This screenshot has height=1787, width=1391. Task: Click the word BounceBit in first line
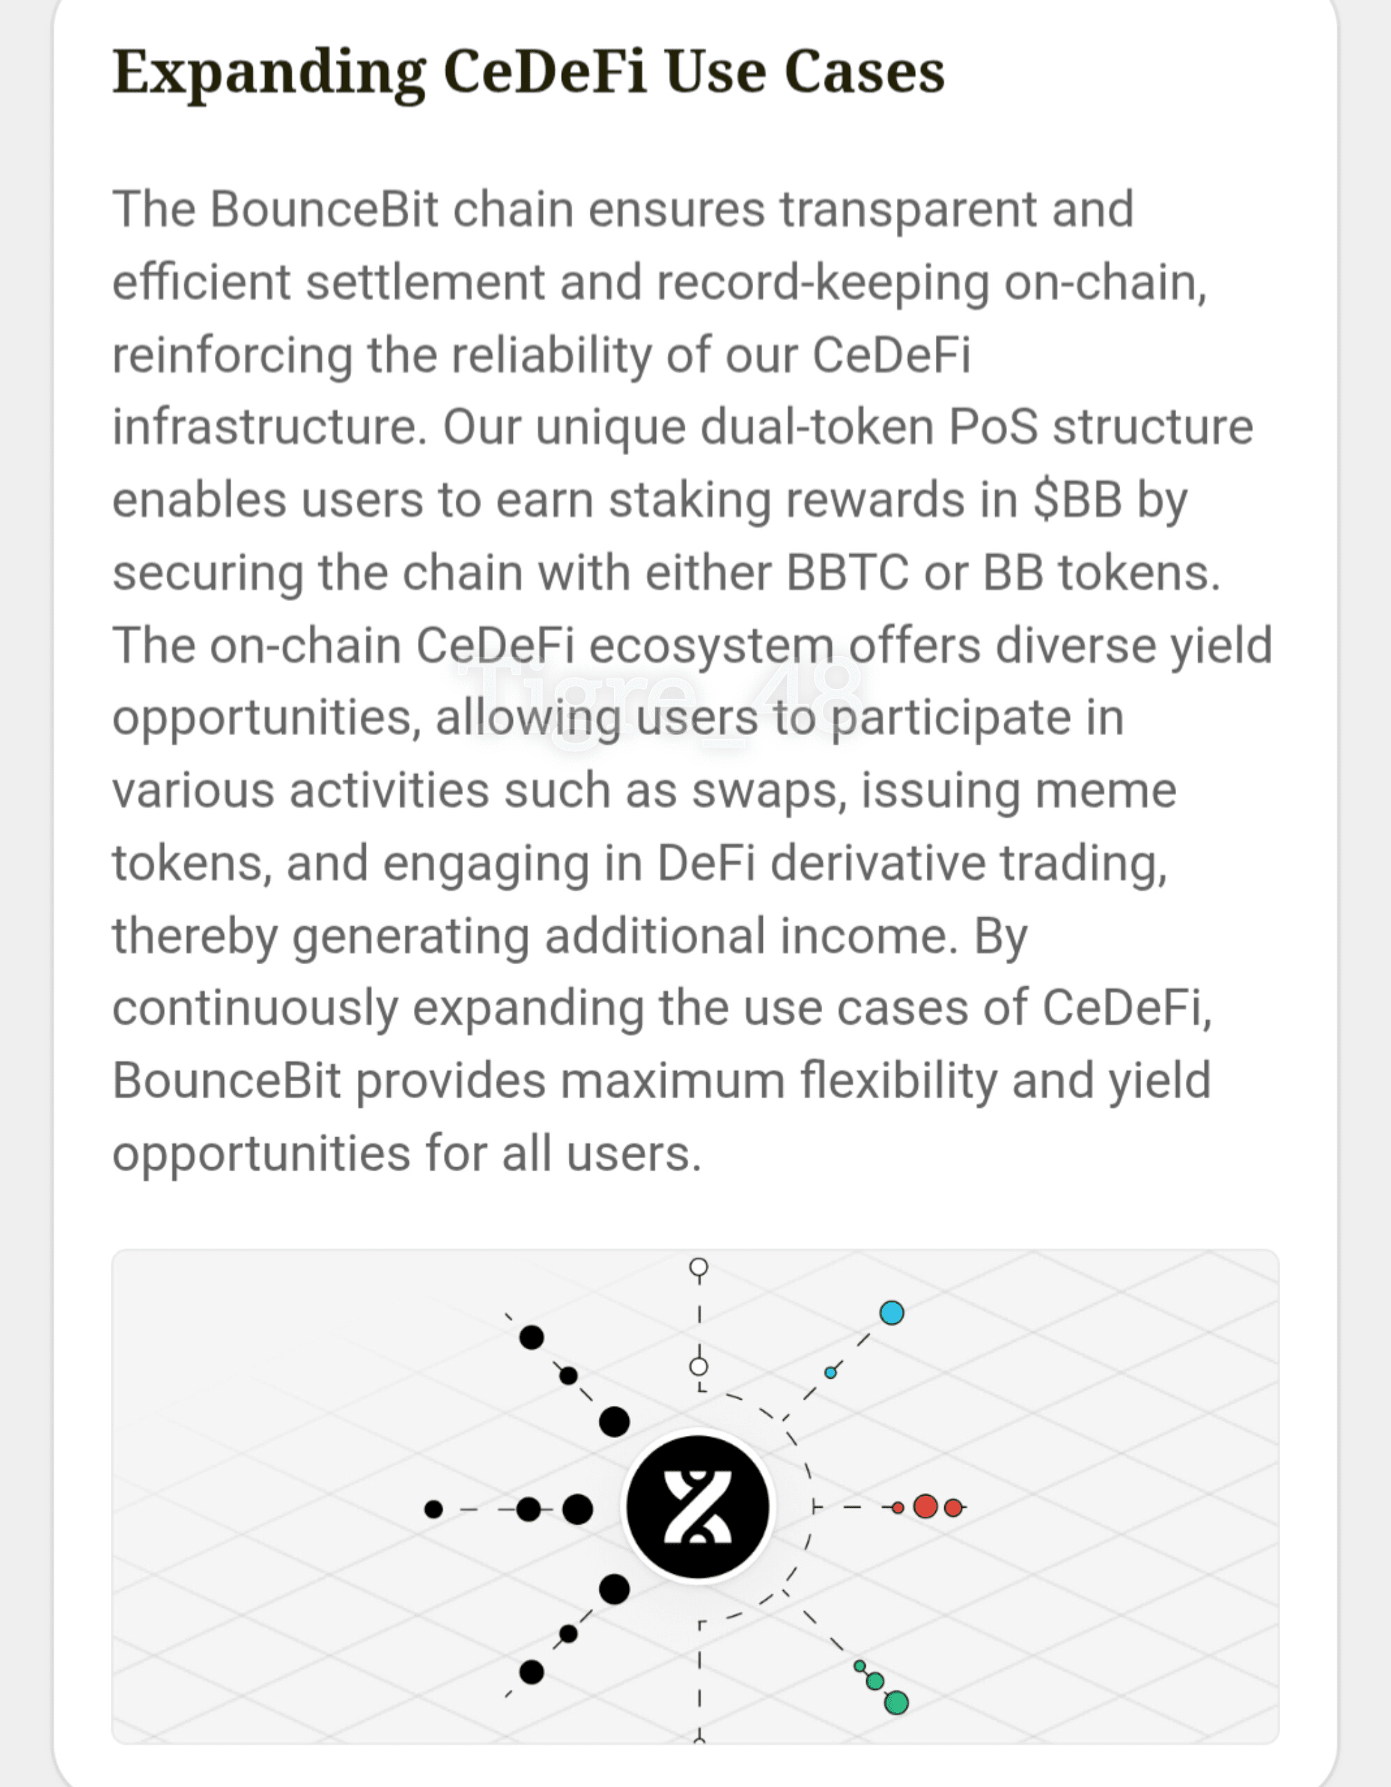(324, 209)
